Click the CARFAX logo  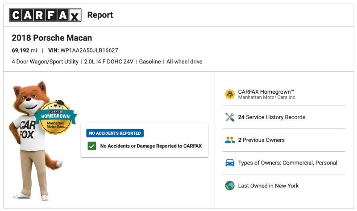click(x=45, y=15)
